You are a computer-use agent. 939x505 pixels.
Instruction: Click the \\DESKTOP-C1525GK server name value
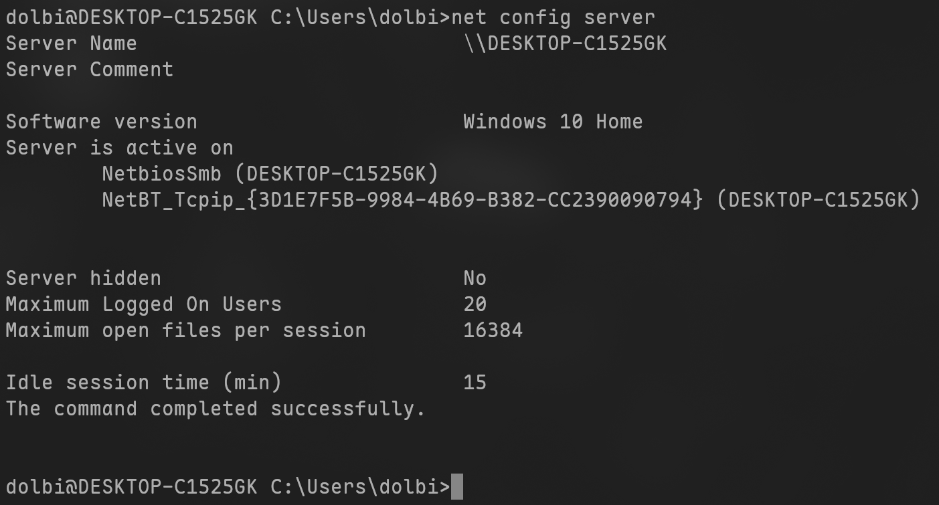click(x=565, y=43)
